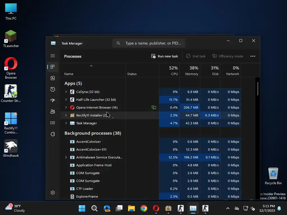The width and height of the screenshot is (287, 215).
Task: Open Opera Browser desktop shortcut
Action: click(x=11, y=68)
